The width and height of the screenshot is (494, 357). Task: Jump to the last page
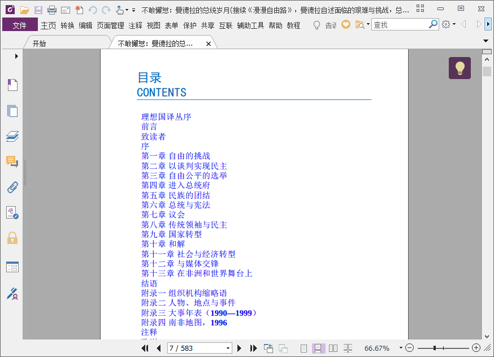tap(253, 348)
